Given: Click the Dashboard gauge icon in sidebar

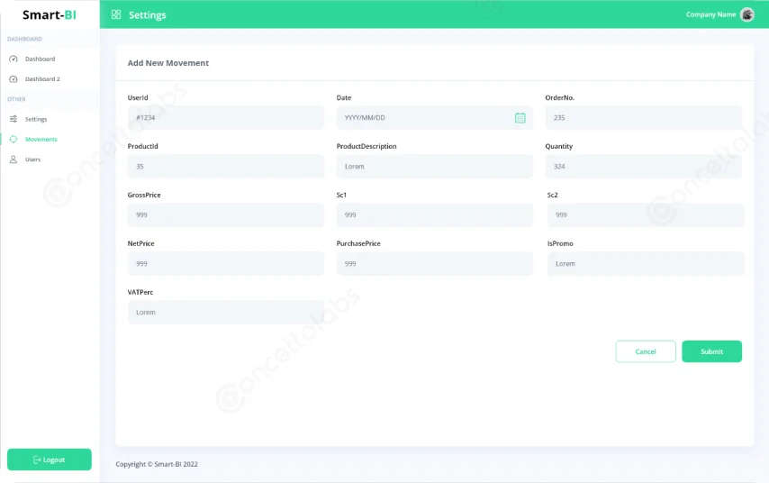Looking at the screenshot, I should 14,59.
